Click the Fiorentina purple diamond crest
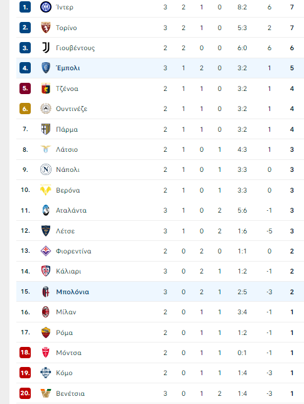Screen dimensions: 304x404 pos(46,251)
